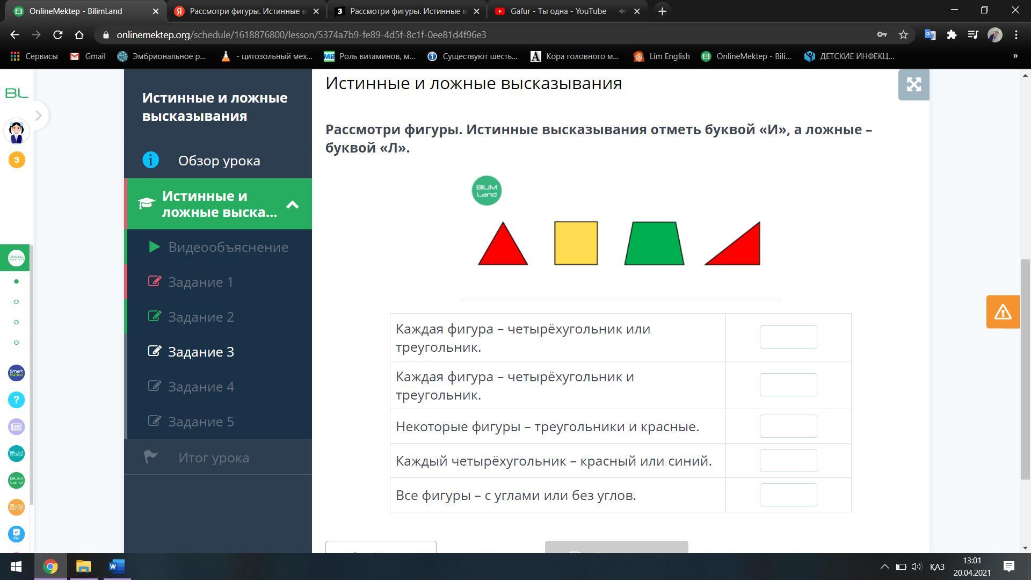This screenshot has height=580, width=1031.
Task: Open the Chrome extensions puzzle icon
Action: (x=952, y=35)
